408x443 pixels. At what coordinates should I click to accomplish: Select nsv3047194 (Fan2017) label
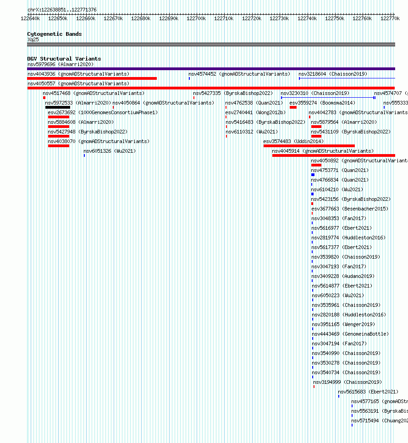pyautogui.click(x=339, y=343)
